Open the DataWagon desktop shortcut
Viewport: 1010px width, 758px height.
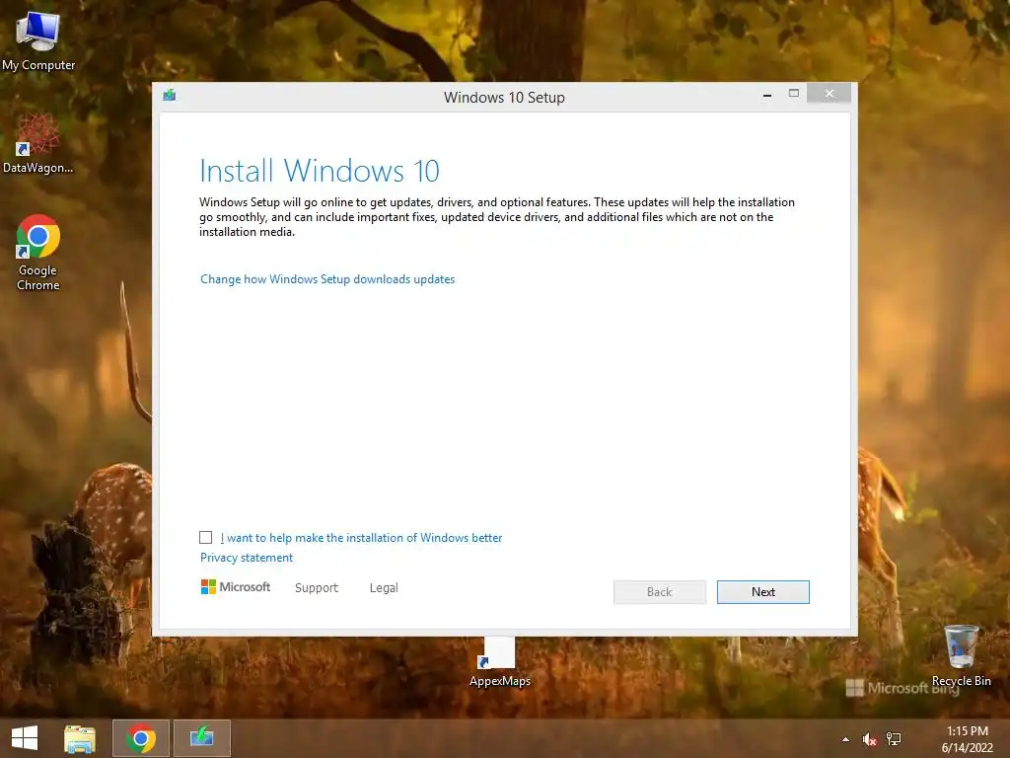click(38, 143)
